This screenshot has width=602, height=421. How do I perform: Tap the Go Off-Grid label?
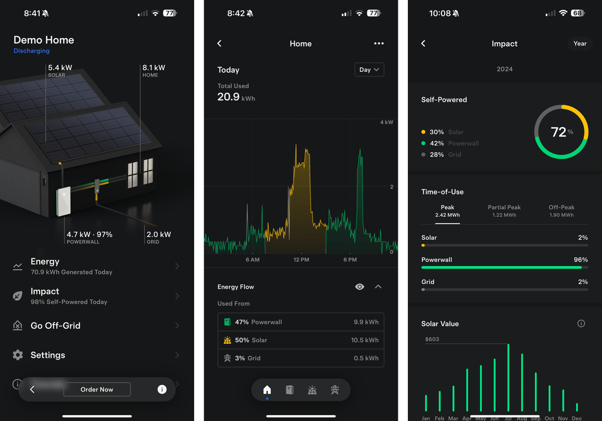pos(56,326)
